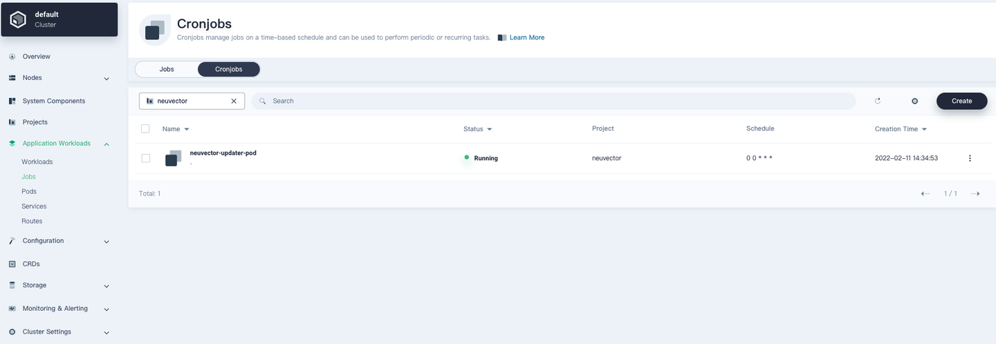Go to next page using the right arrow
The height and width of the screenshot is (344, 996).
(975, 193)
